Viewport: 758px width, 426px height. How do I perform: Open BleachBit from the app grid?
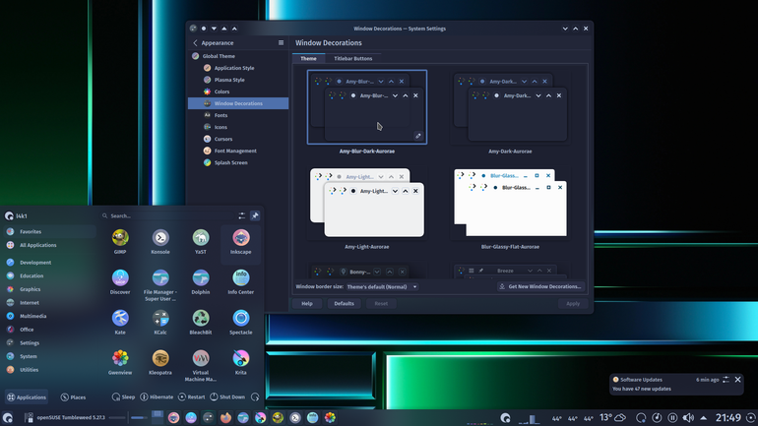[x=201, y=319]
